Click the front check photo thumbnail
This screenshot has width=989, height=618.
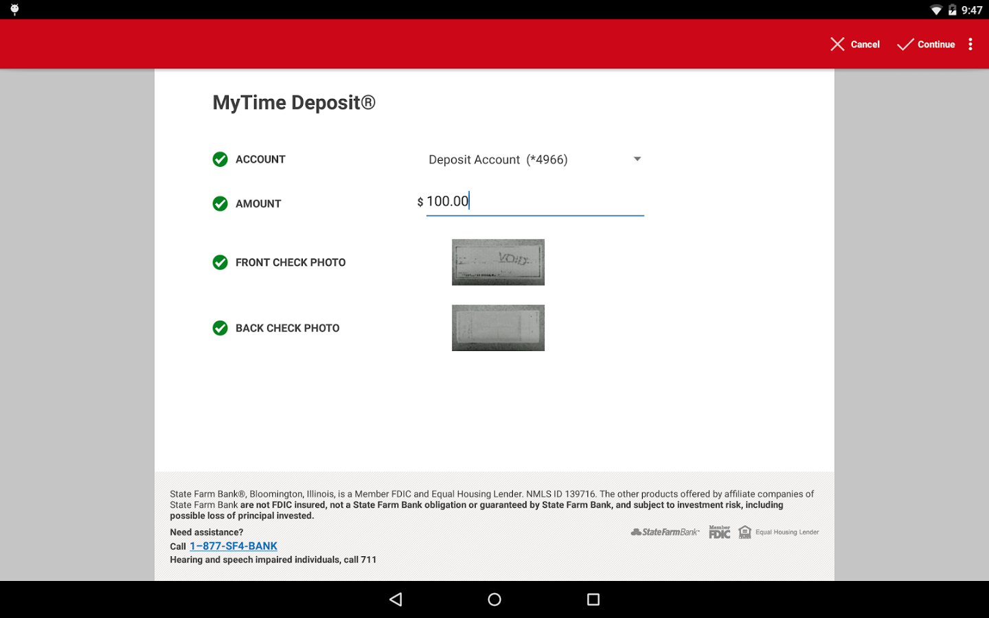click(498, 262)
